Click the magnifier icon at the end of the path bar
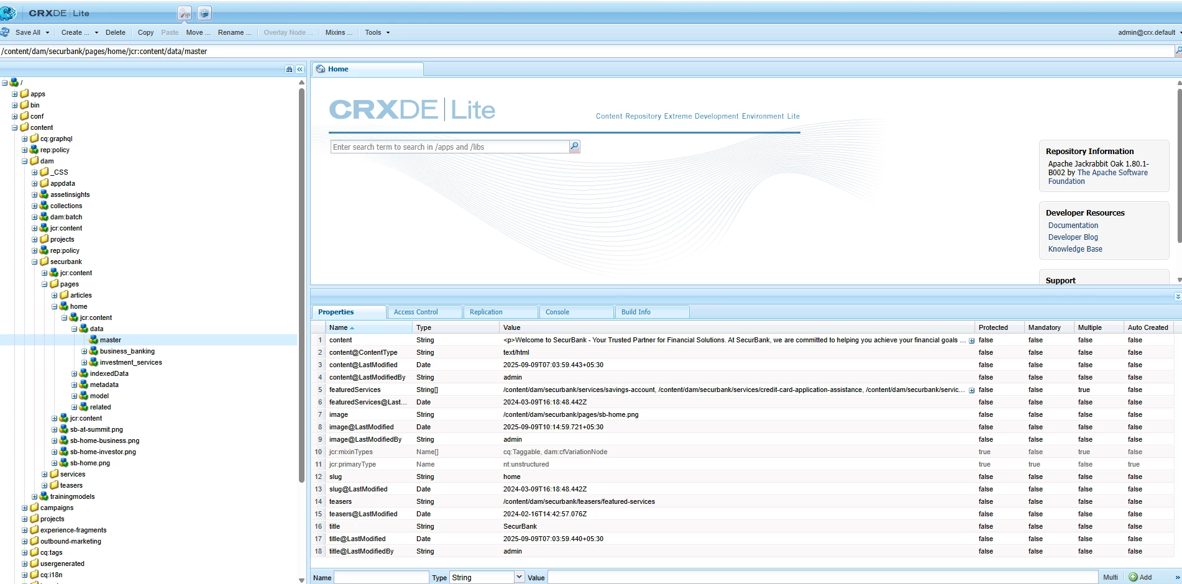This screenshot has height=584, width=1182. point(1178,51)
